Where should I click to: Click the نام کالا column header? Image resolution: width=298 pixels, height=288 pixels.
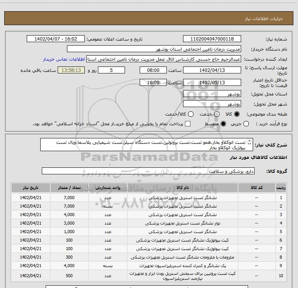(182, 187)
